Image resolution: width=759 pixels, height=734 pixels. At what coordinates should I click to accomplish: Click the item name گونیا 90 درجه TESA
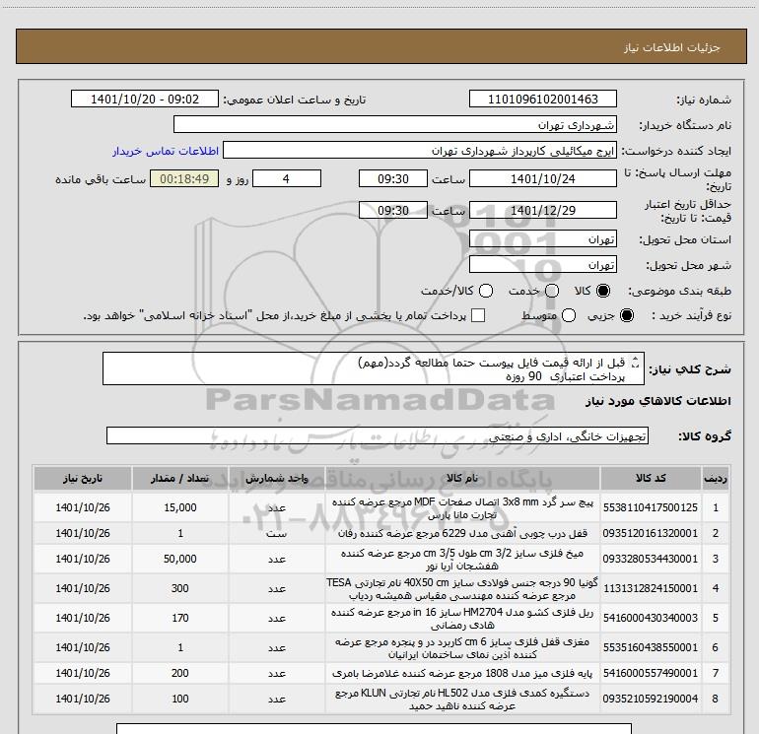coord(462,589)
